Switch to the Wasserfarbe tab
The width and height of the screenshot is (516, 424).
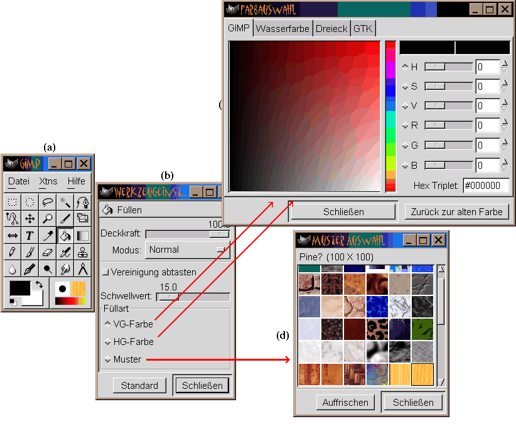[282, 28]
